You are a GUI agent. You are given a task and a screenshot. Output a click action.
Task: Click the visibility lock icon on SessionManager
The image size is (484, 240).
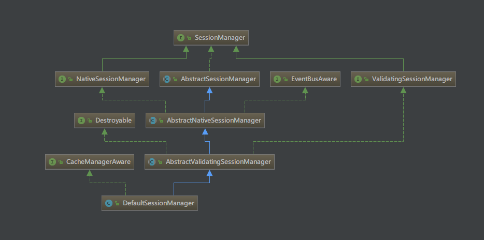pos(189,38)
